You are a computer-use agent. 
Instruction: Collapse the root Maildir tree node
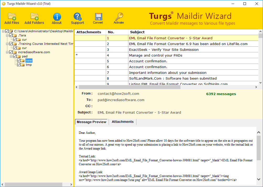[3, 31]
